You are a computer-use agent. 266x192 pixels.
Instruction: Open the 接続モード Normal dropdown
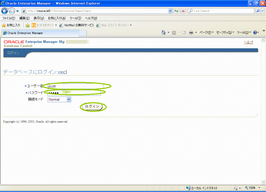[x=59, y=99]
